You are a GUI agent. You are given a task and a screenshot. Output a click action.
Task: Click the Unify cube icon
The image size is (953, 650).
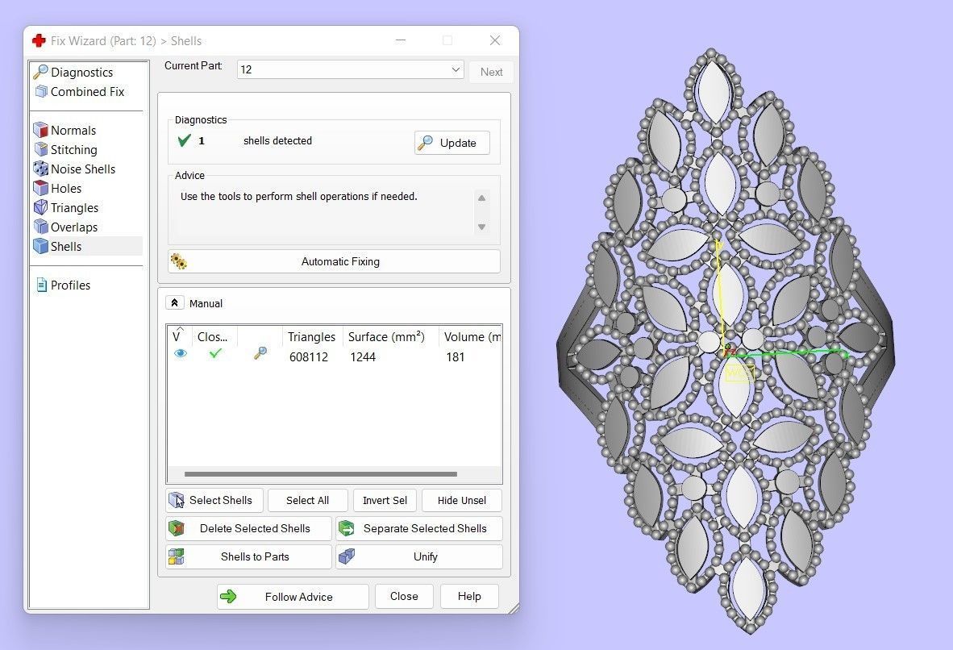click(x=347, y=556)
